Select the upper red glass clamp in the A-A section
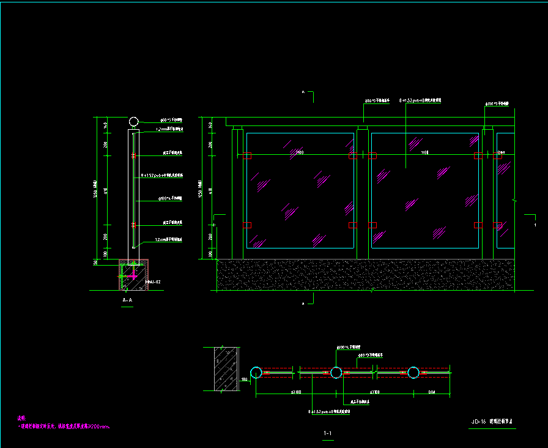548x448 pixels. click(x=133, y=157)
